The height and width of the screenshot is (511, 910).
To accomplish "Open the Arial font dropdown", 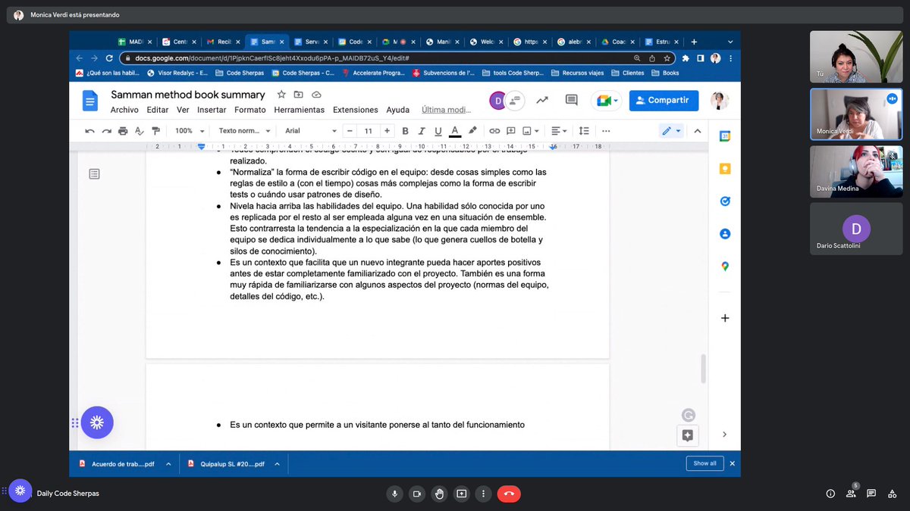I will click(x=311, y=131).
